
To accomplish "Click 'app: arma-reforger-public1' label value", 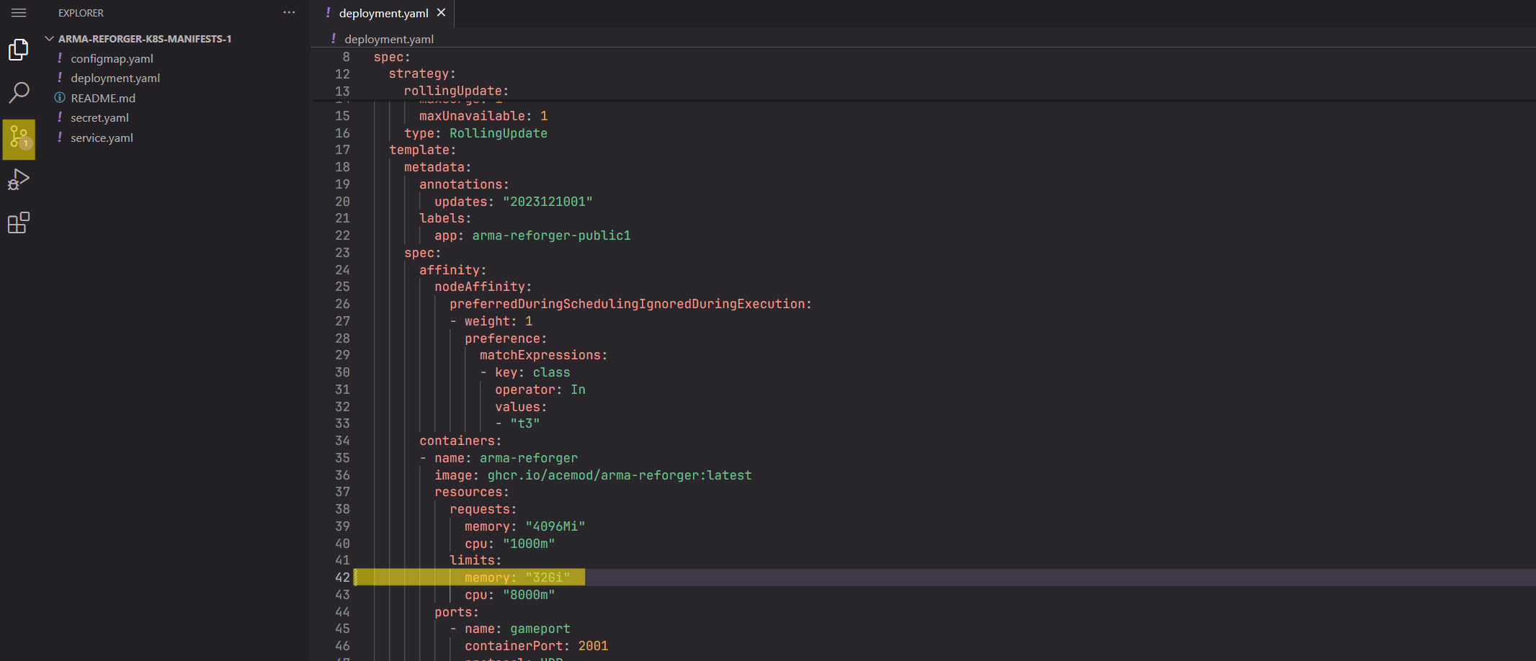I will [x=551, y=235].
